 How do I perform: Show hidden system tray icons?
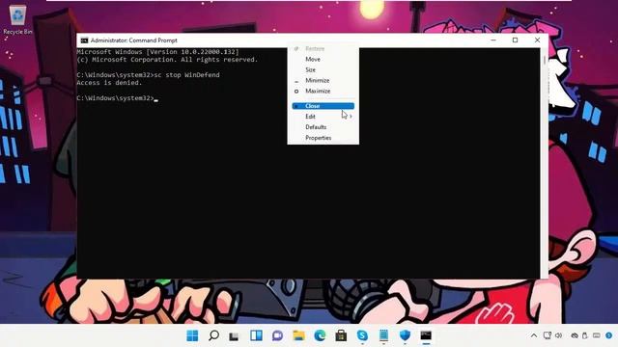(534, 335)
